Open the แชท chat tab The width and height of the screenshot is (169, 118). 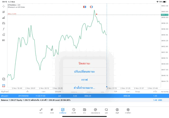tap(106, 111)
